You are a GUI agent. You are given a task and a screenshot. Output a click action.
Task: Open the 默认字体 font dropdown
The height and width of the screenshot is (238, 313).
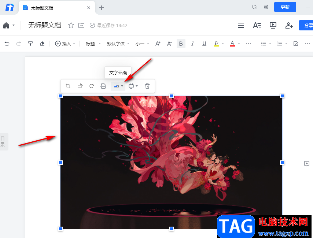pos(118,44)
